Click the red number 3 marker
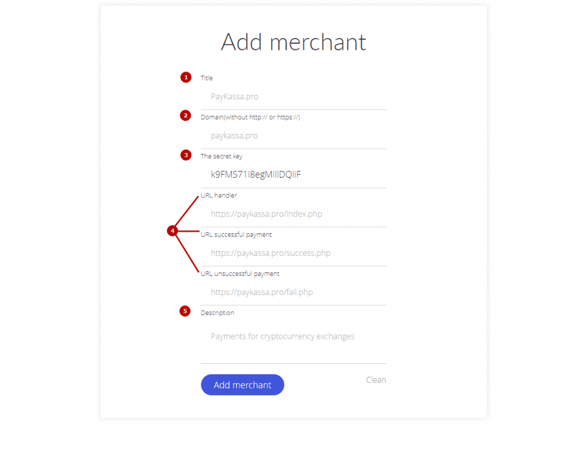The width and height of the screenshot is (581, 454). [x=186, y=155]
